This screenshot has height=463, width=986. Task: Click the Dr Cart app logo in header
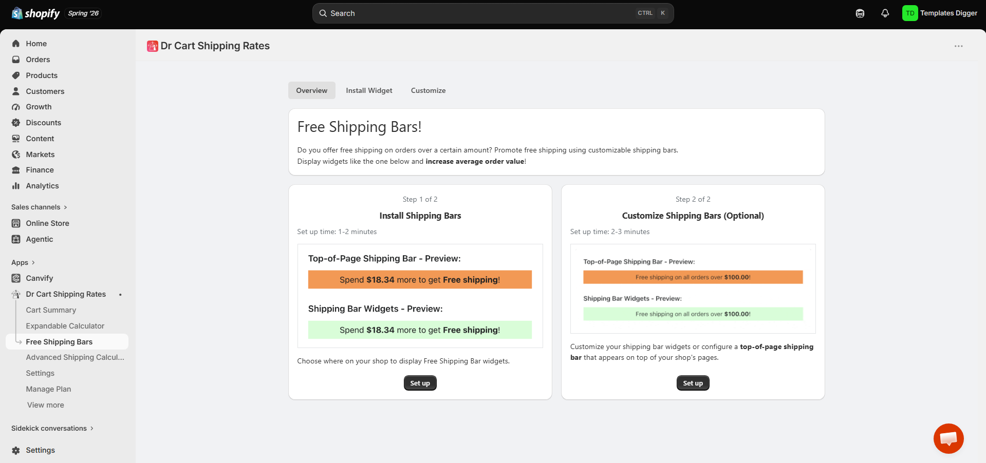pos(153,46)
